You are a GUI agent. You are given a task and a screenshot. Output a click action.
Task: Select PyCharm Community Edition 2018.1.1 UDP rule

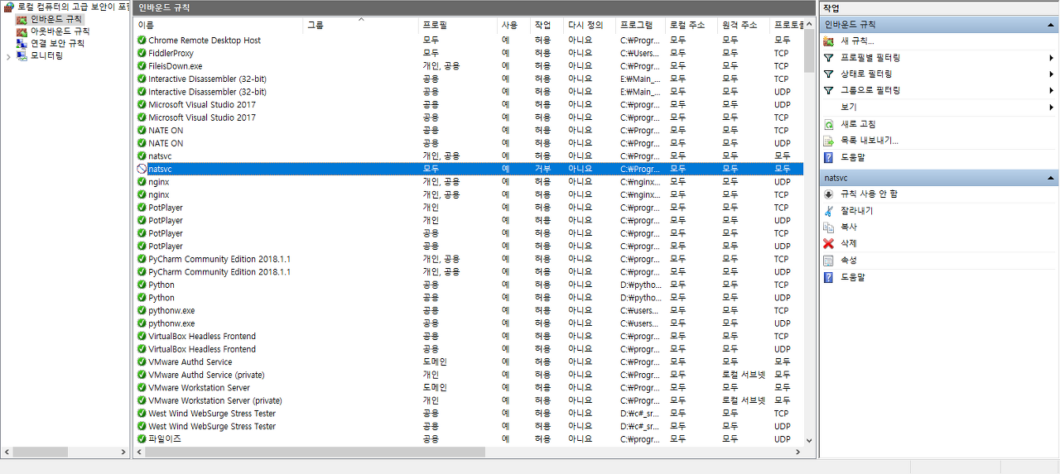coord(469,272)
